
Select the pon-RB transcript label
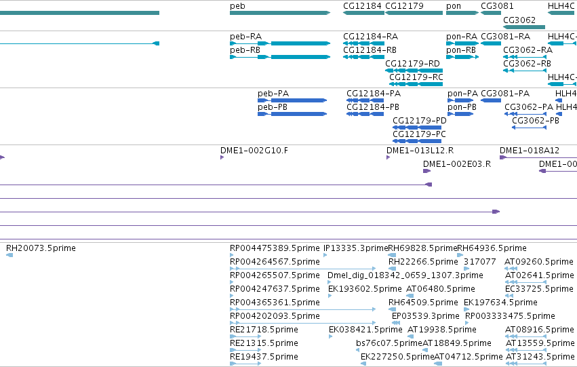(x=461, y=50)
